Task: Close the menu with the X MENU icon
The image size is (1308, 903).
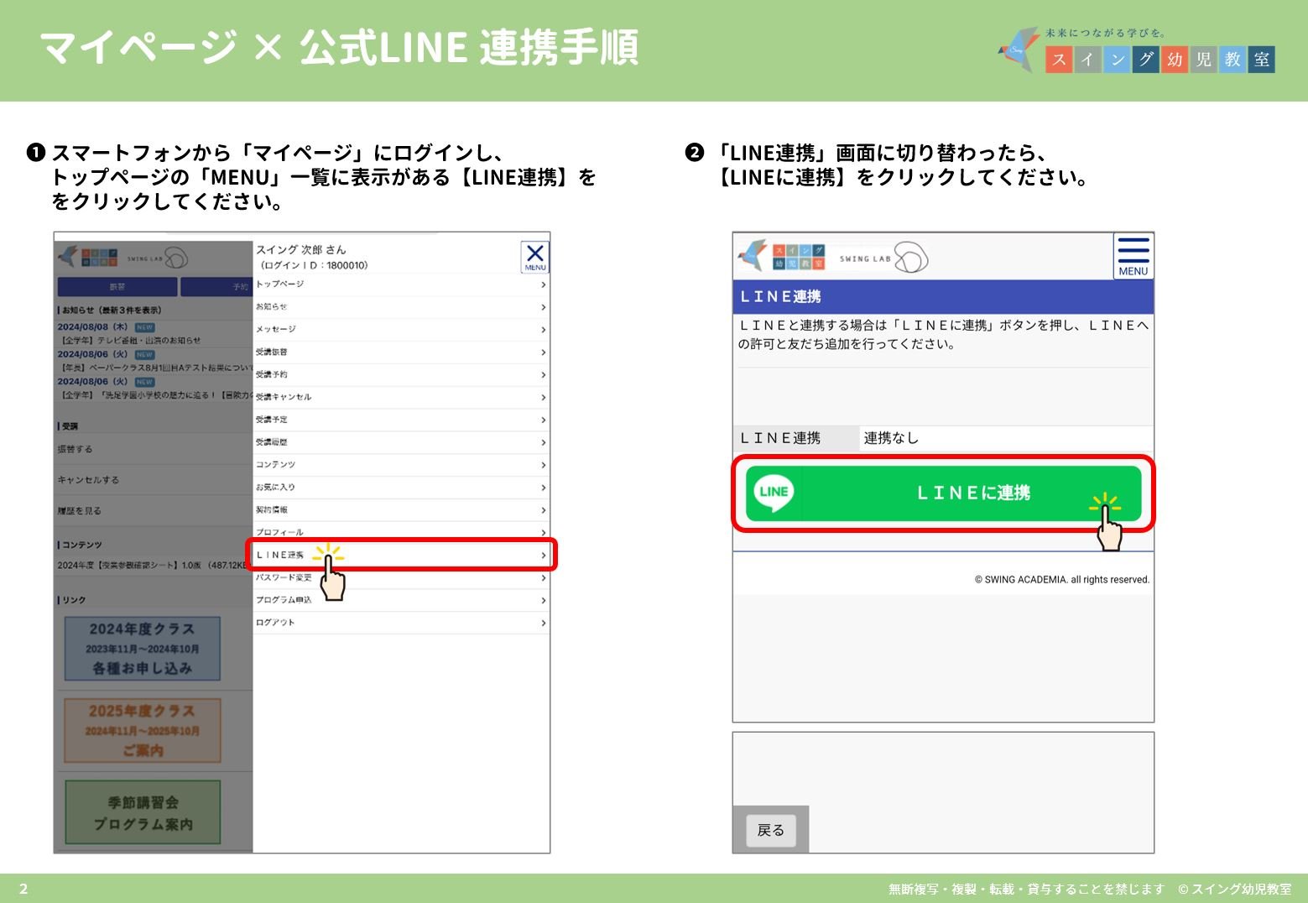Action: (535, 256)
